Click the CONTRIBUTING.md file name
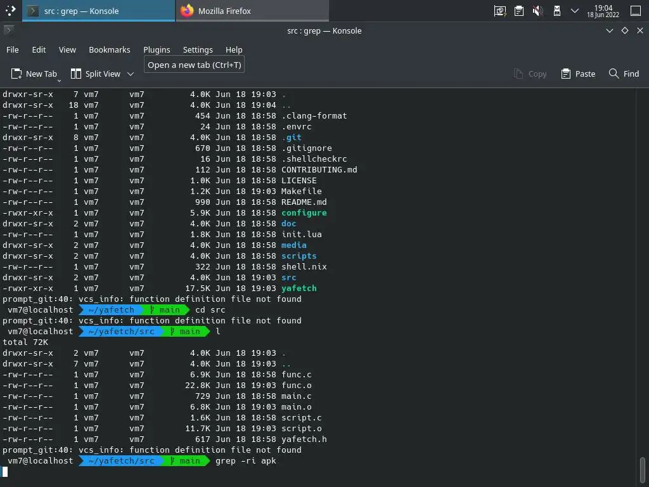 pos(319,170)
